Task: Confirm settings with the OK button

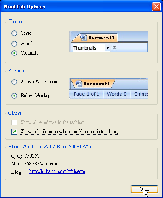Action: click(x=144, y=189)
